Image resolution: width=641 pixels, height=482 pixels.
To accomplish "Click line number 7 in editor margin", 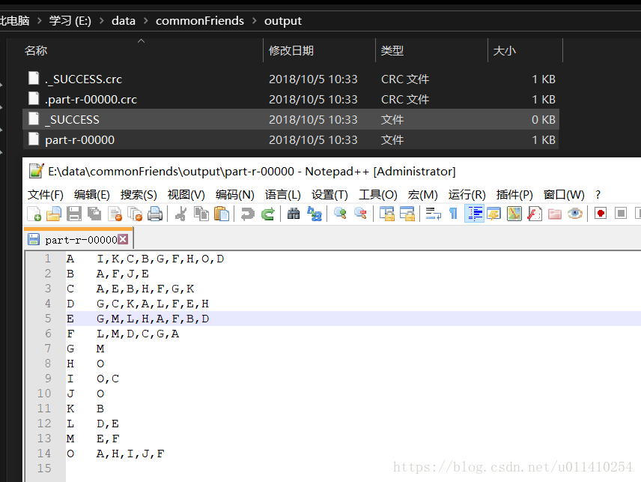I will (48, 349).
